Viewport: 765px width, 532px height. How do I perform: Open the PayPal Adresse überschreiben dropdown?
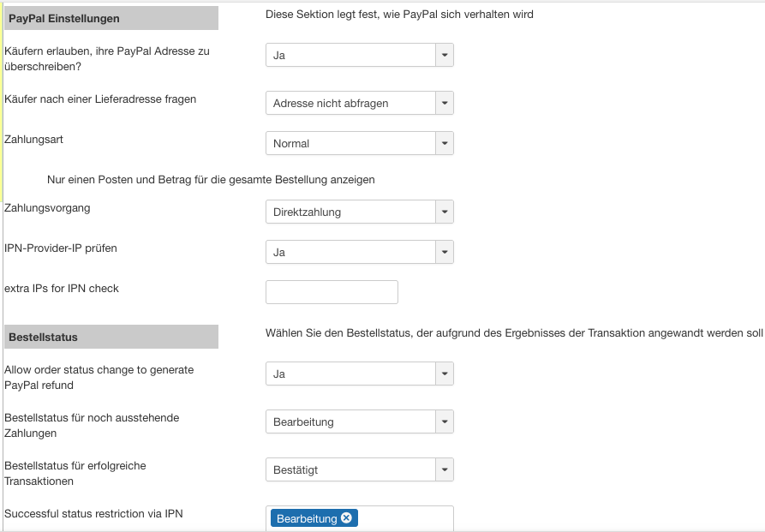[x=359, y=56]
